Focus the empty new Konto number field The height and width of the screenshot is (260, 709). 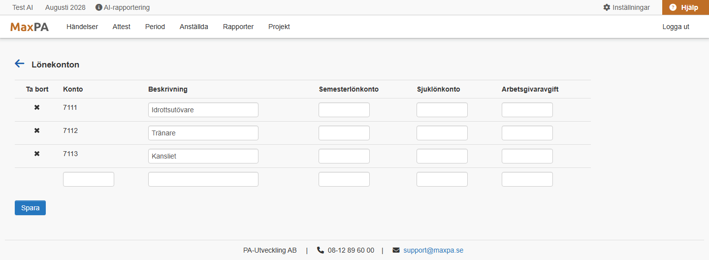pos(89,179)
